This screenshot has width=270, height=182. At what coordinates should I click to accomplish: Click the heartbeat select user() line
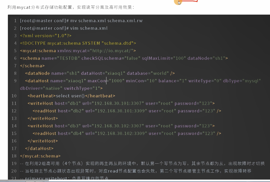71,96
